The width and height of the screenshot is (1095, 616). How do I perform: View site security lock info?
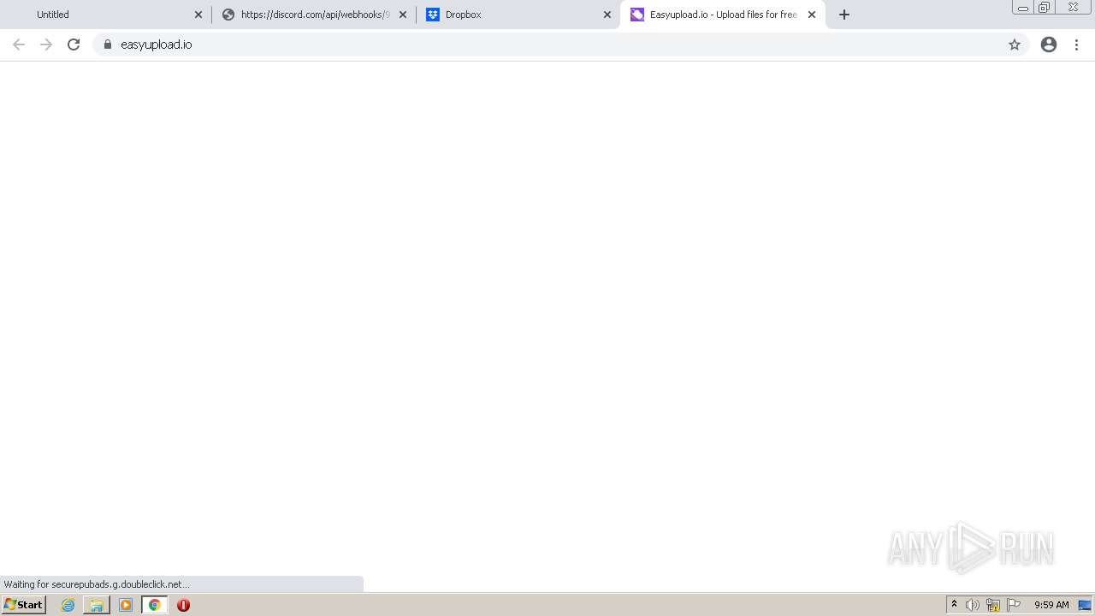click(x=108, y=44)
